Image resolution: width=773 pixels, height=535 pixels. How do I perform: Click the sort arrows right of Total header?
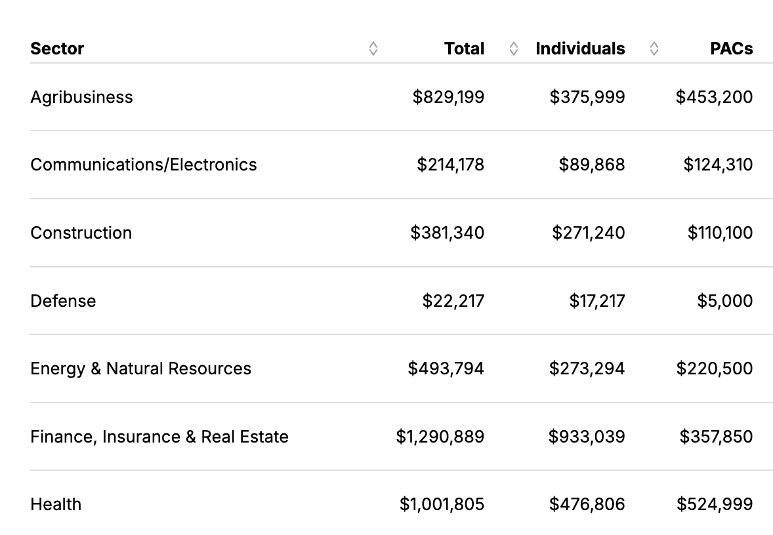point(514,49)
